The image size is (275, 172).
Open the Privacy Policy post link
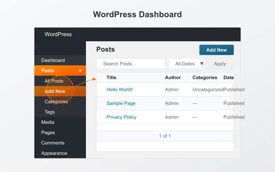(x=121, y=117)
